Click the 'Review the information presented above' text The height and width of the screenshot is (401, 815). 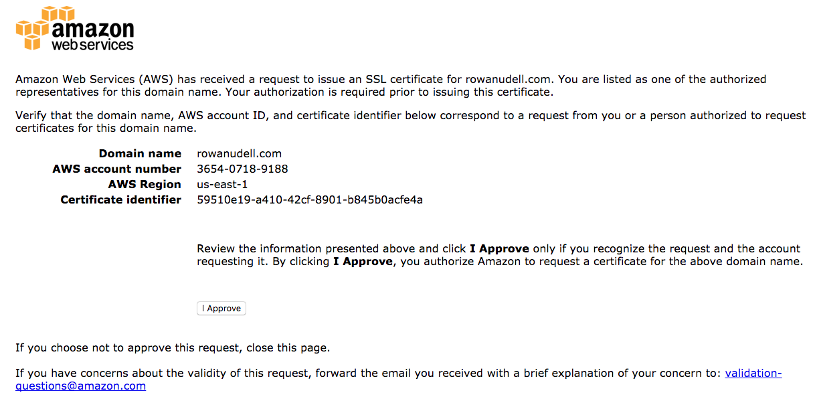click(x=499, y=255)
